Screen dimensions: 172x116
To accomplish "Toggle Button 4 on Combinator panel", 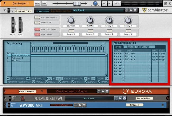I will tap(128, 31).
